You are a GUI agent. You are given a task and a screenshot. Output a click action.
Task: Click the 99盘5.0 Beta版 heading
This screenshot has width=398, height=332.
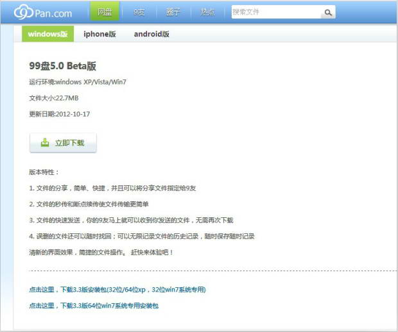[62, 66]
